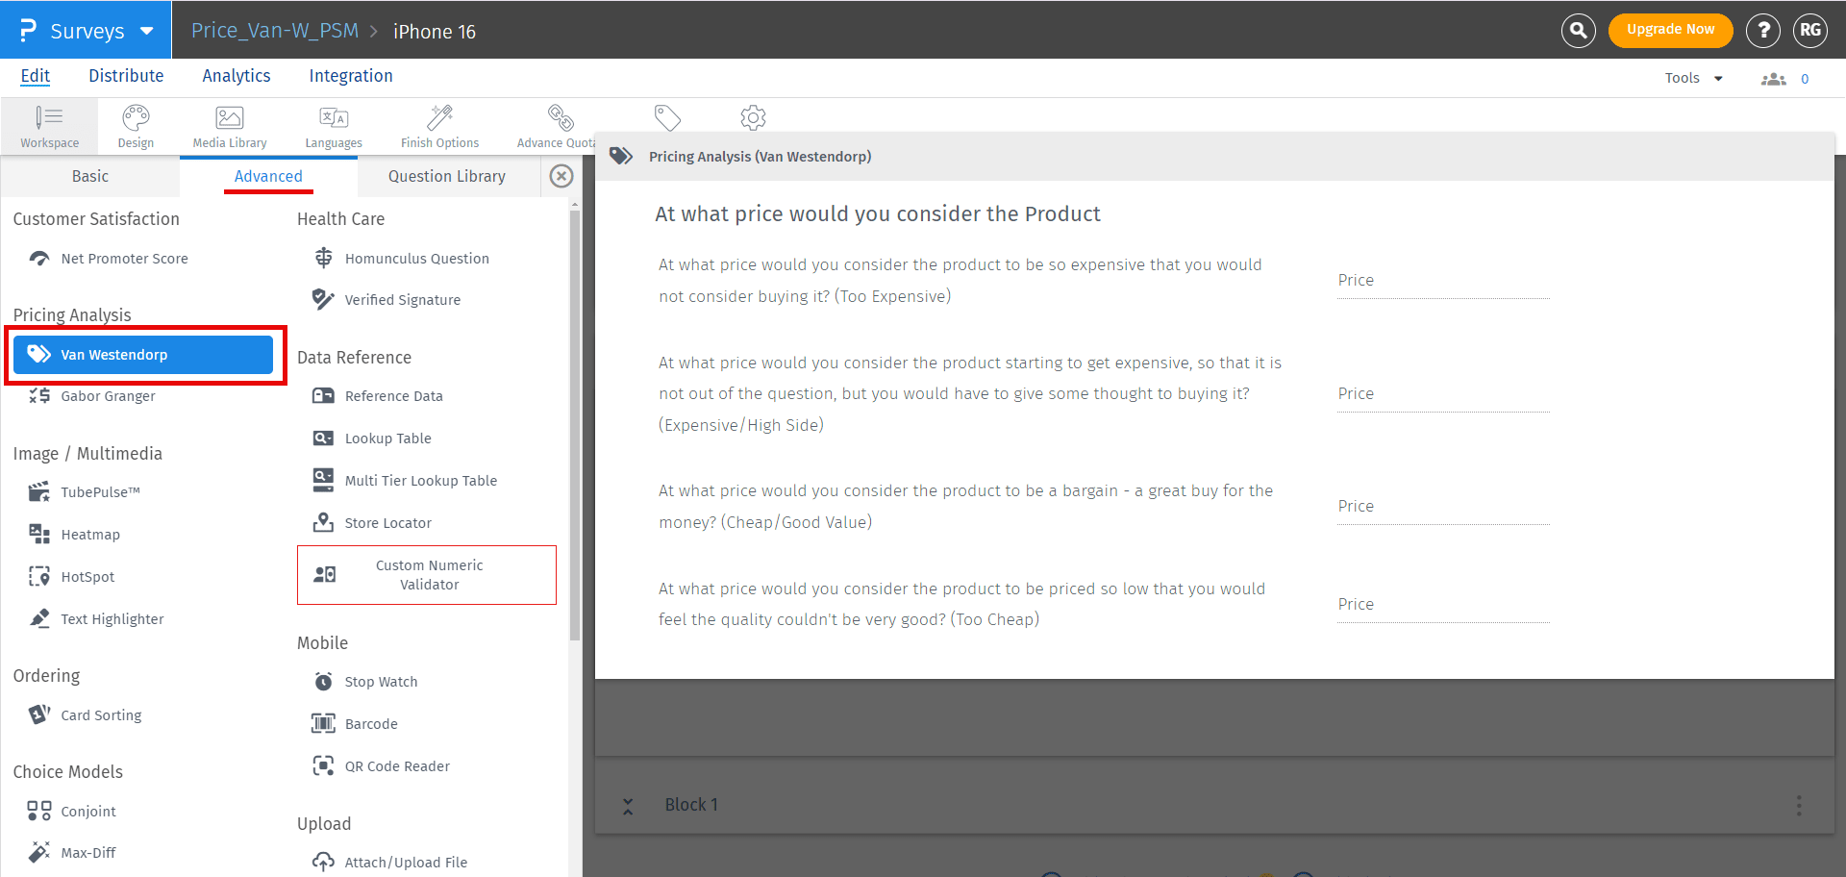This screenshot has width=1846, height=877.
Task: Select the Conjoint choice model
Action: (89, 811)
